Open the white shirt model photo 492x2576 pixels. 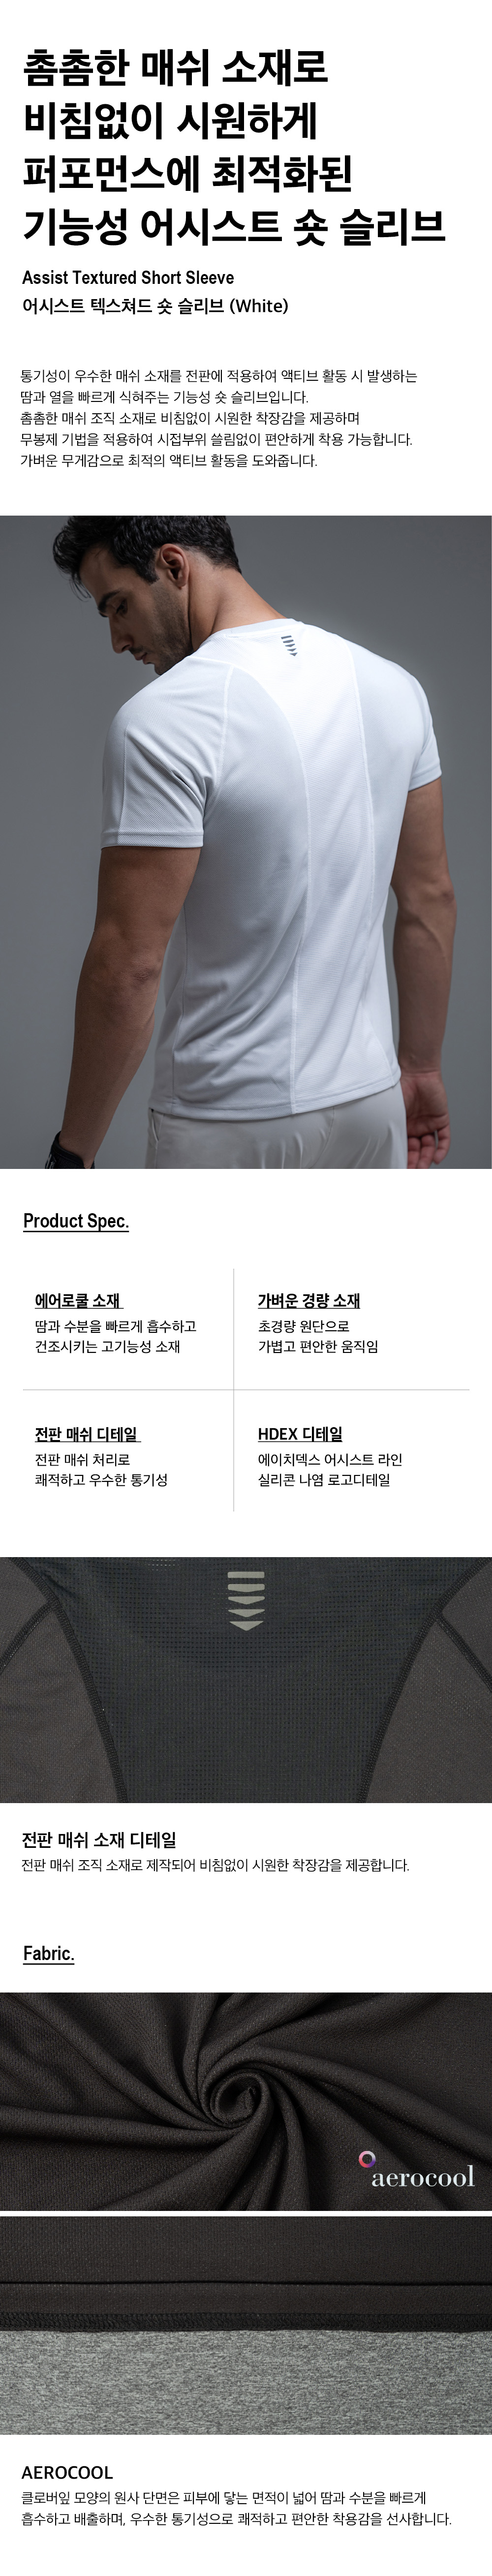click(246, 841)
